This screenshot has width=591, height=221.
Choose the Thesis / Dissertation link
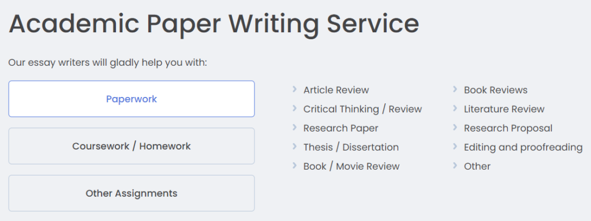351,147
